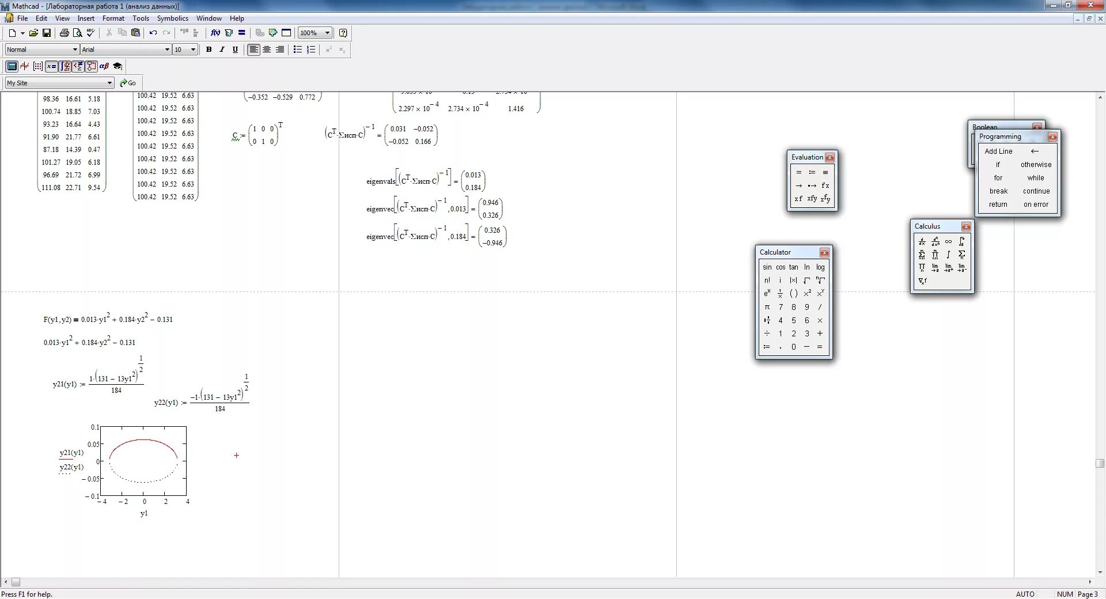Click the vertical scrollbar thumb
The width and height of the screenshot is (1106, 599).
pyautogui.click(x=1100, y=464)
